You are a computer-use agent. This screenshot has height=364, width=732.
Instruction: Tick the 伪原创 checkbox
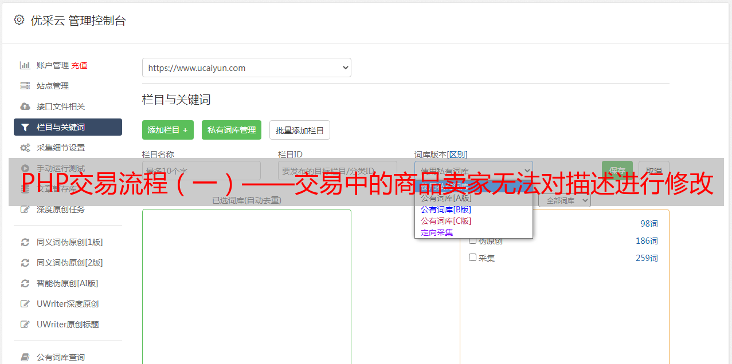coord(473,240)
